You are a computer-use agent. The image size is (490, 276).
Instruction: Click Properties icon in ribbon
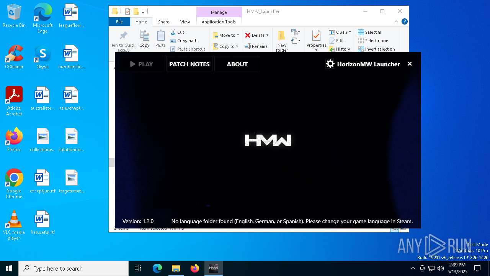tap(316, 36)
